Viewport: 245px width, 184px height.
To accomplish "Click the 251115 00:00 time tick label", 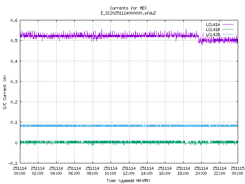I will pyautogui.click(x=237, y=171).
